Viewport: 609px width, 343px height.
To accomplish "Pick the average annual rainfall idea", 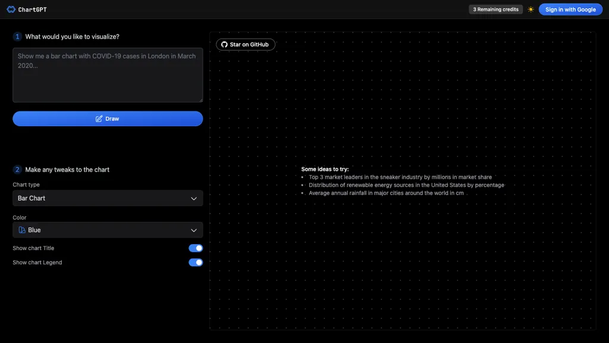I will (x=386, y=193).
